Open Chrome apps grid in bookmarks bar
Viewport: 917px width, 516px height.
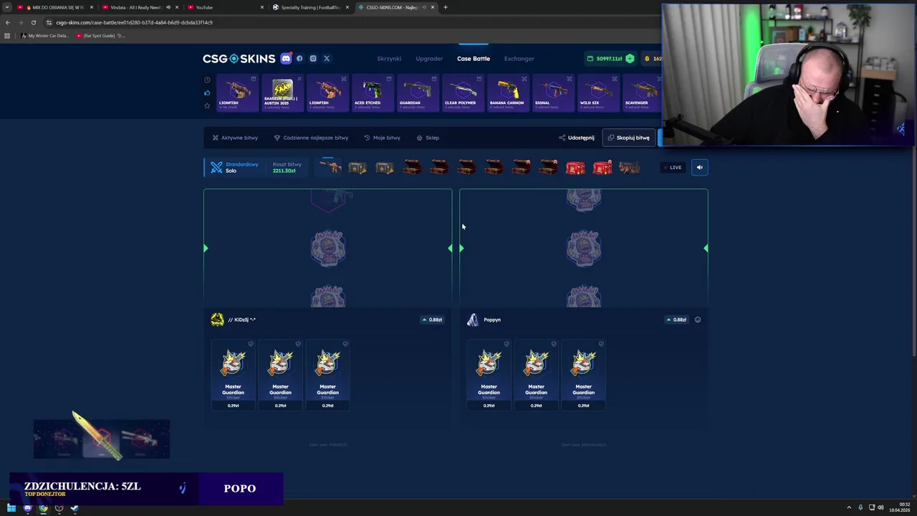(x=7, y=36)
